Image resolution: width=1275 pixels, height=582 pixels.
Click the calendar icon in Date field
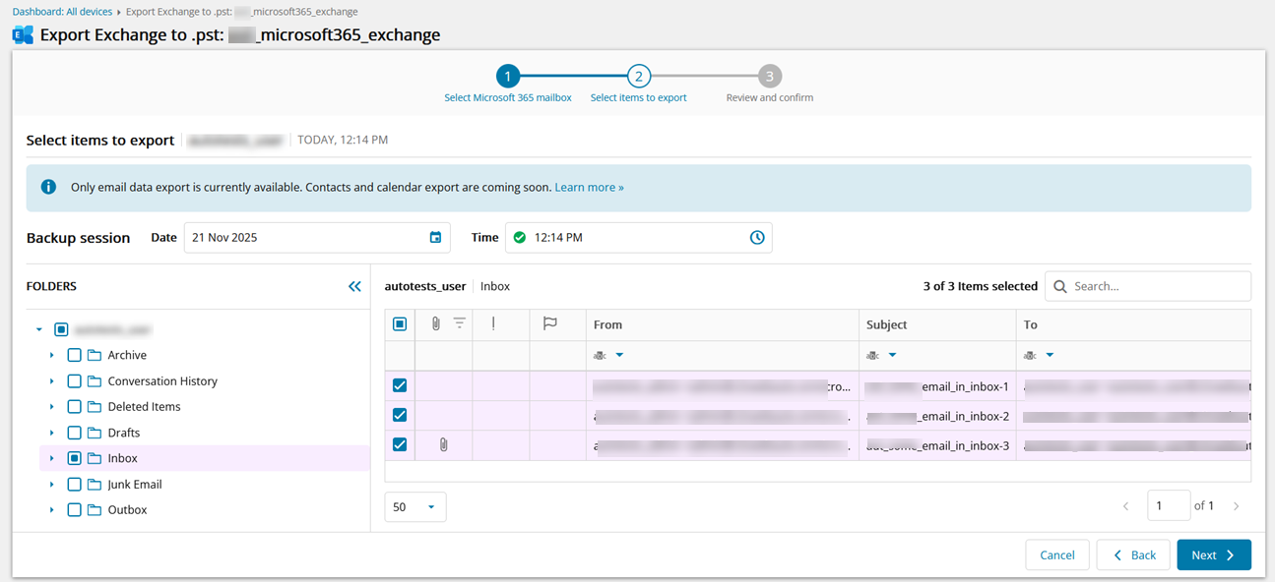click(x=435, y=238)
